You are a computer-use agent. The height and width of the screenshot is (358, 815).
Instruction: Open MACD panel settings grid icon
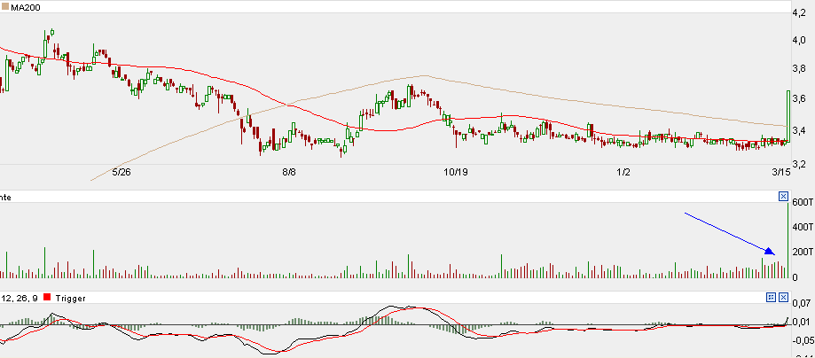tap(772, 297)
